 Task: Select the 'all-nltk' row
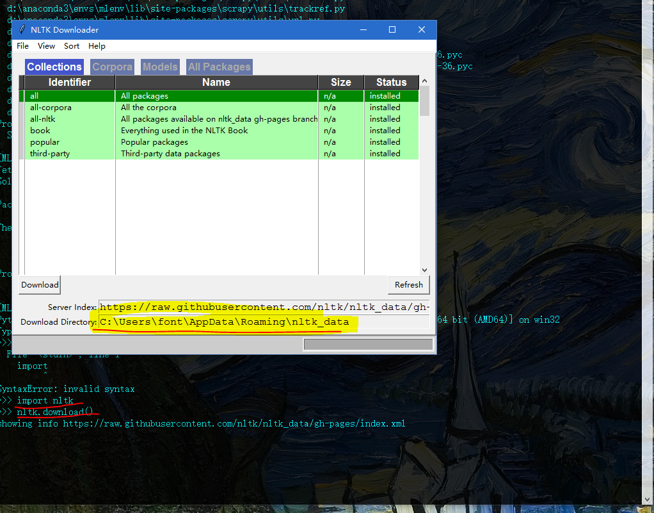(x=219, y=119)
